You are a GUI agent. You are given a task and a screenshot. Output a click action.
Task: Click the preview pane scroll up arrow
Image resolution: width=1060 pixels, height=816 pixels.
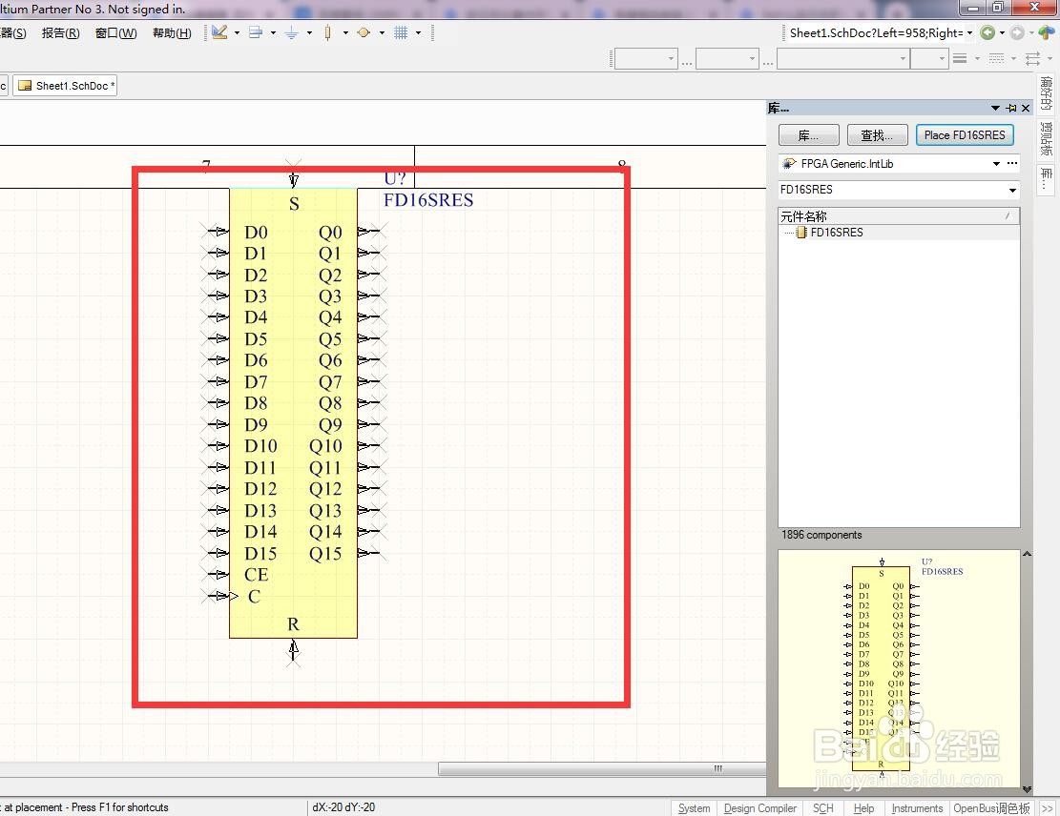(x=1027, y=554)
